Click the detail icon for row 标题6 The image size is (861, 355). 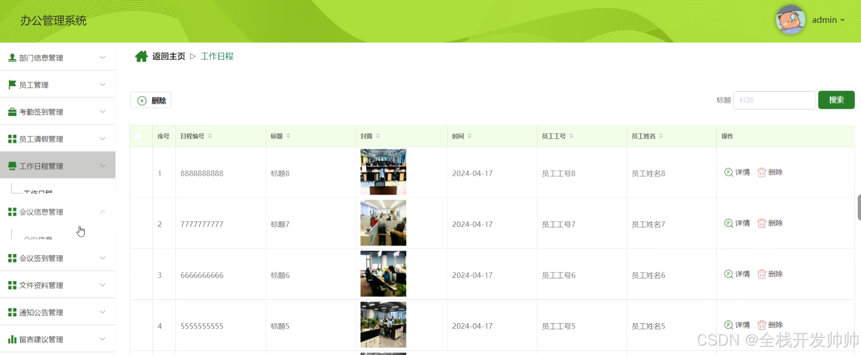tap(729, 274)
